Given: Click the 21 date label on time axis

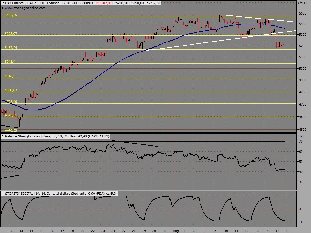Looking at the screenshot, I should (82, 231).
